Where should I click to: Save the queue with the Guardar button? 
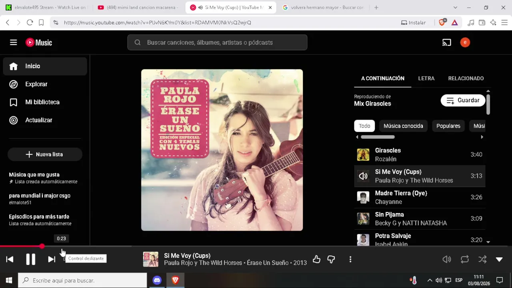(x=463, y=100)
